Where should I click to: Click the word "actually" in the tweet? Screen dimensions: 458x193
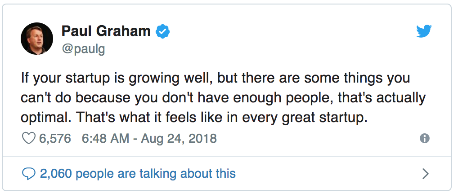click(401, 98)
